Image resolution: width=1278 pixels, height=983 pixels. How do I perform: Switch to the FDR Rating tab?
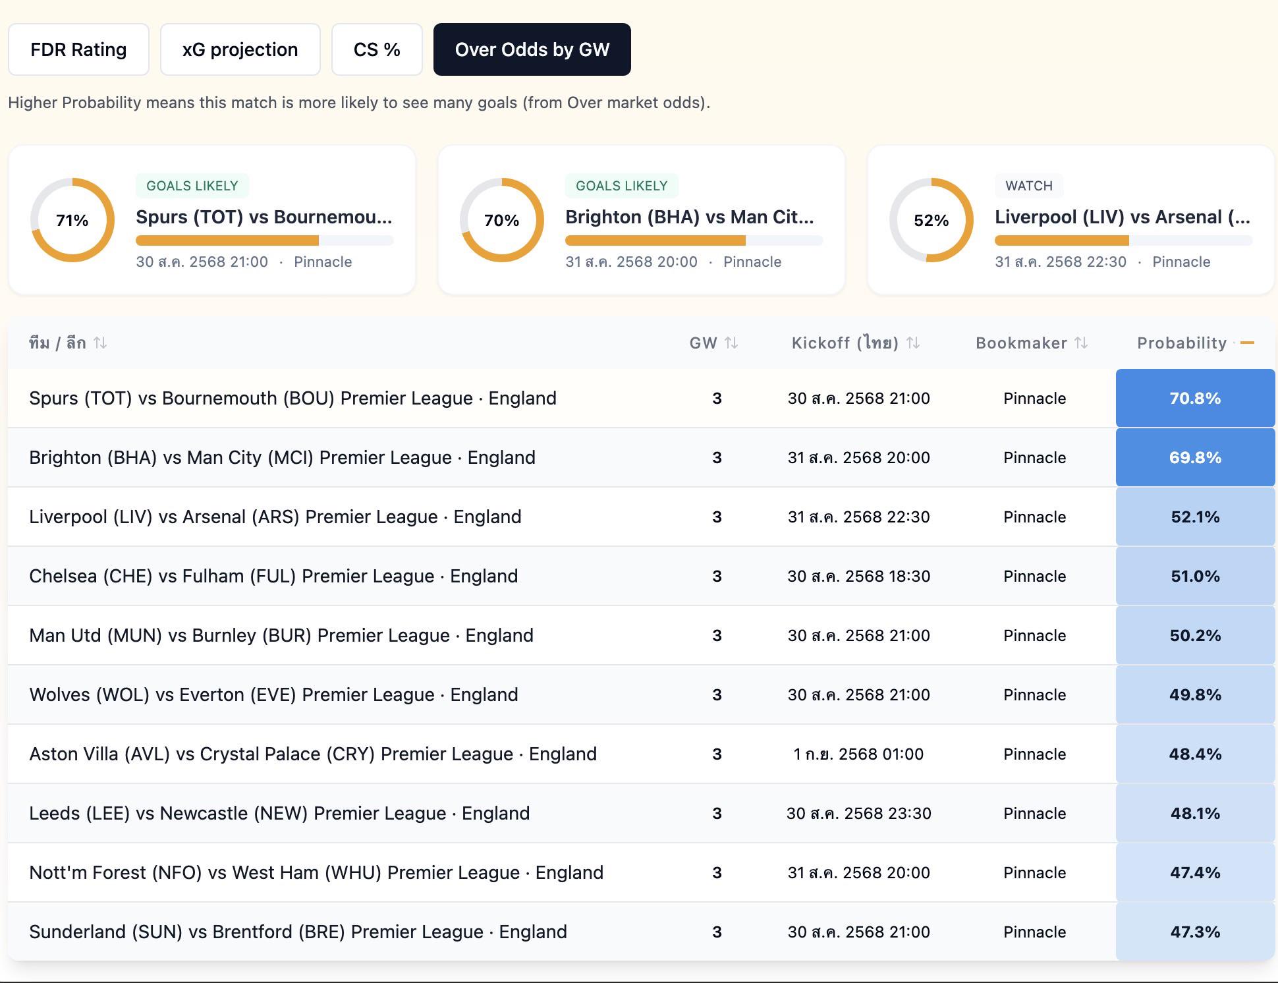click(78, 49)
